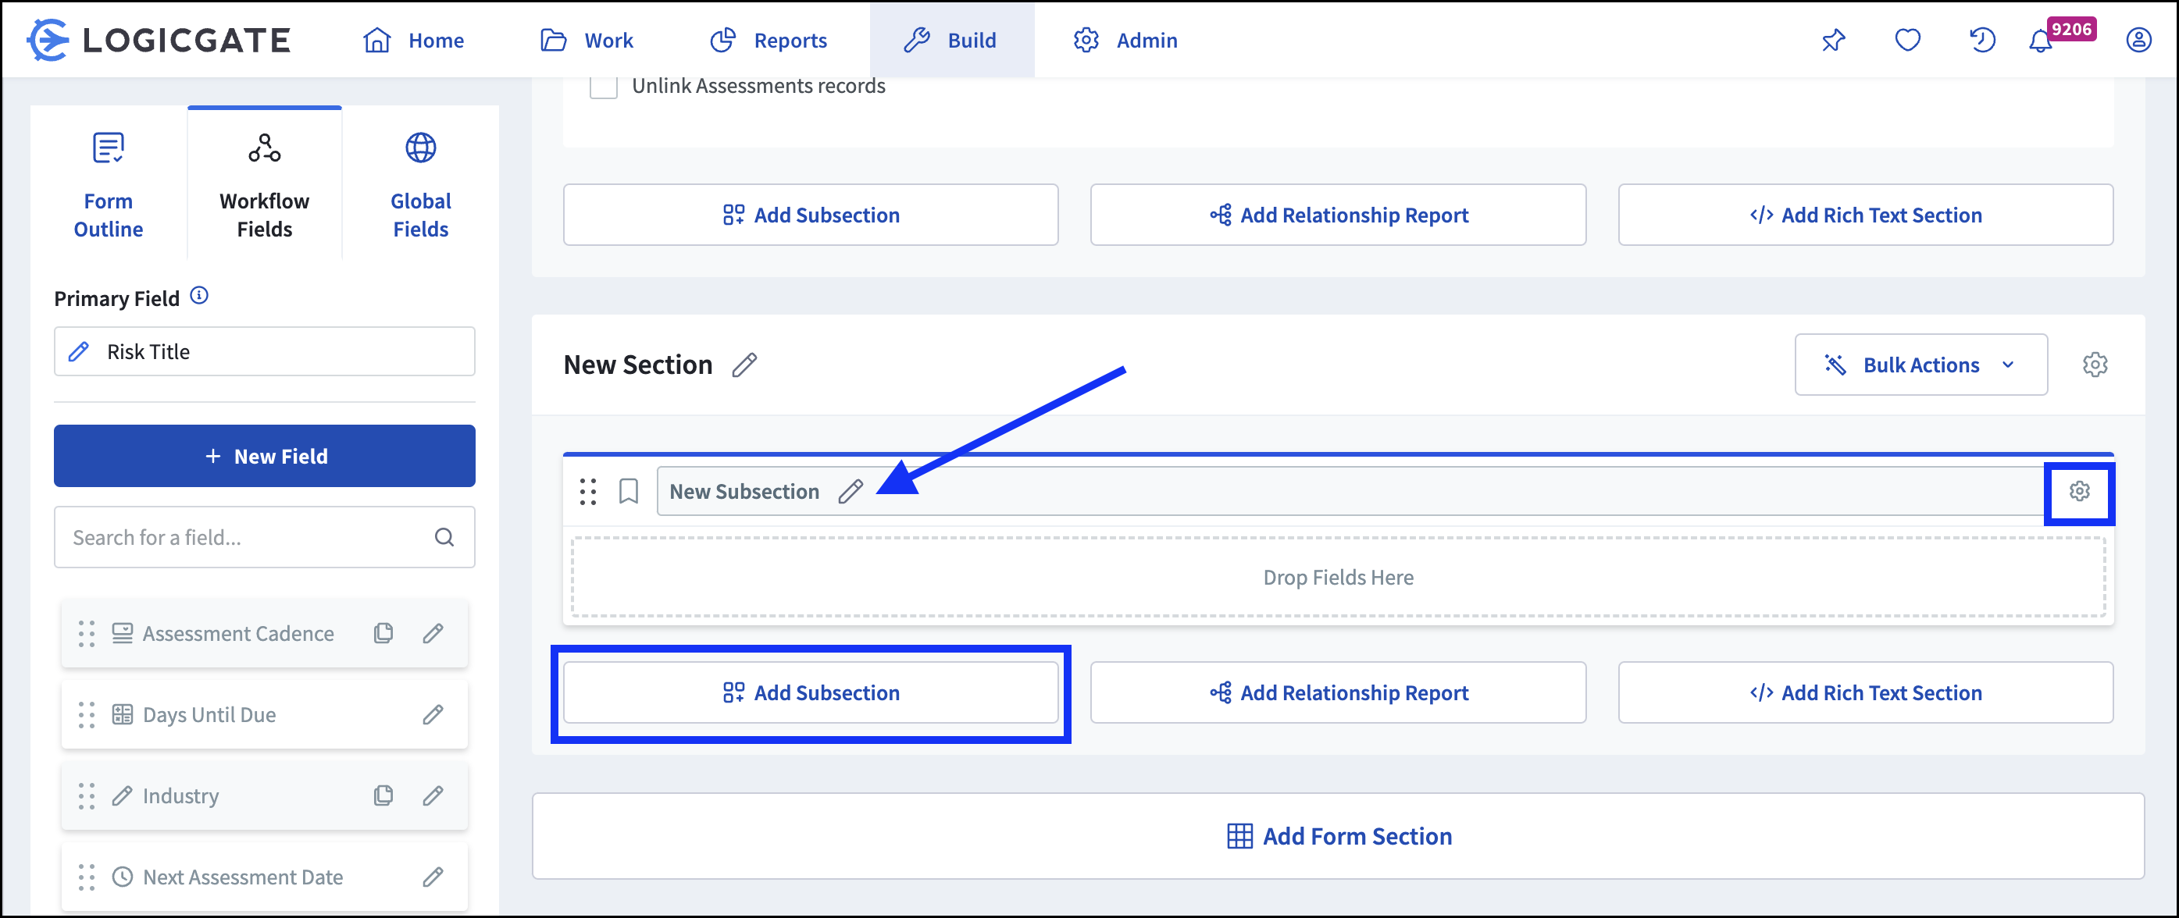Screen dimensions: 2179x918
Task: Expand the Bulk Actions dropdown
Action: coord(1920,365)
